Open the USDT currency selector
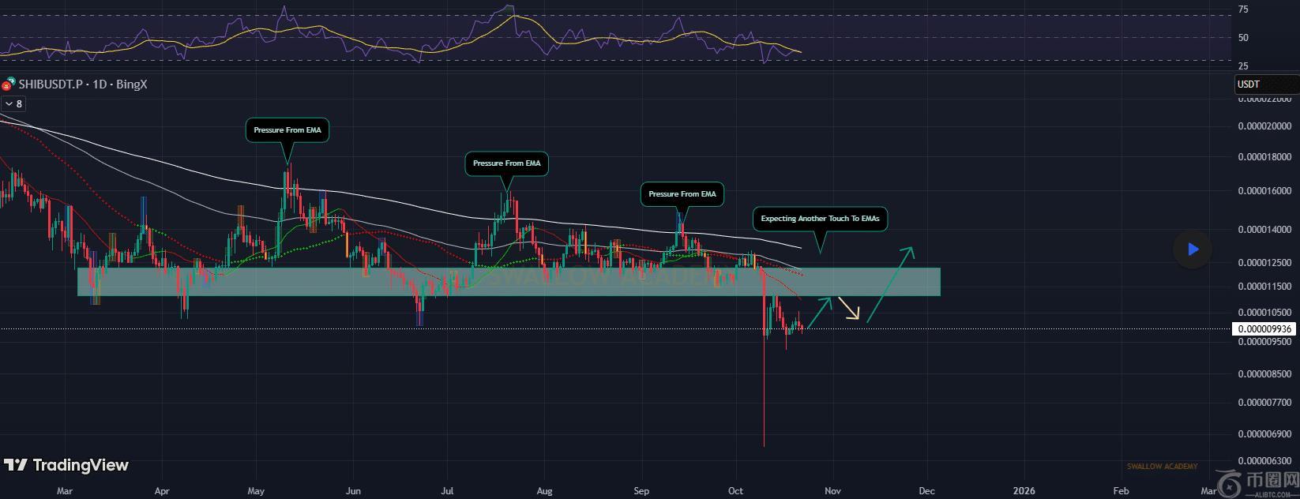The image size is (1300, 499). [x=1265, y=84]
